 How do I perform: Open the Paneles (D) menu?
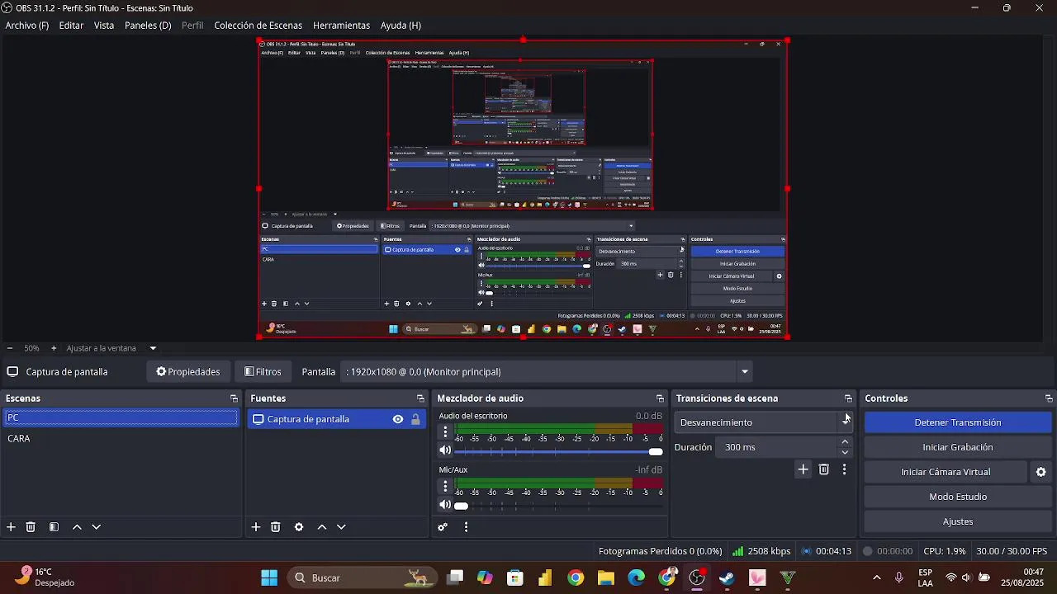click(x=148, y=26)
